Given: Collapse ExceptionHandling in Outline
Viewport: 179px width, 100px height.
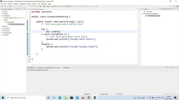Looking at the screenshot, I should (142, 14).
